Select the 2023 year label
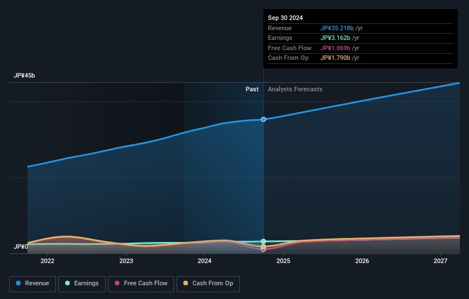Image resolution: width=469 pixels, height=299 pixels. 126,261
